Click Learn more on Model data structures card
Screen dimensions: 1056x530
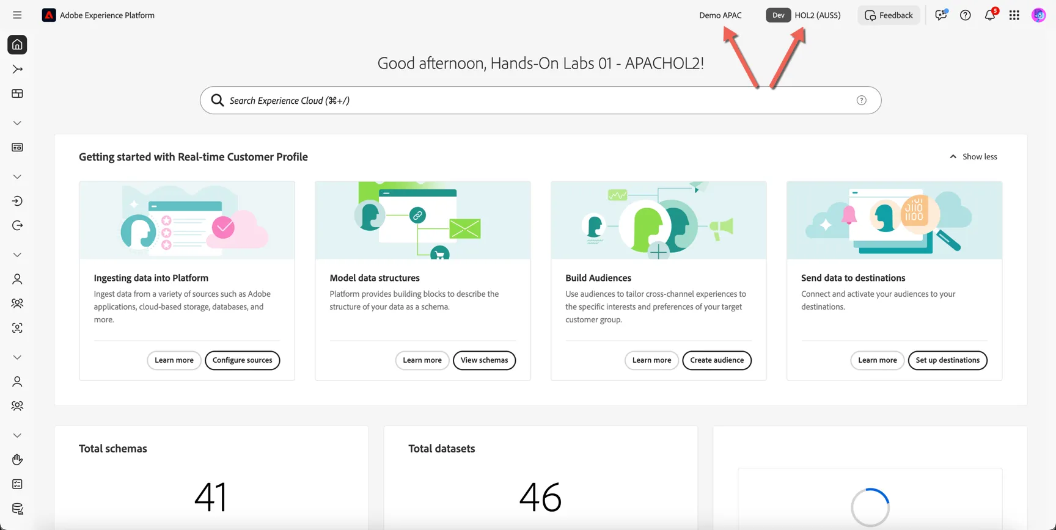pyautogui.click(x=422, y=360)
